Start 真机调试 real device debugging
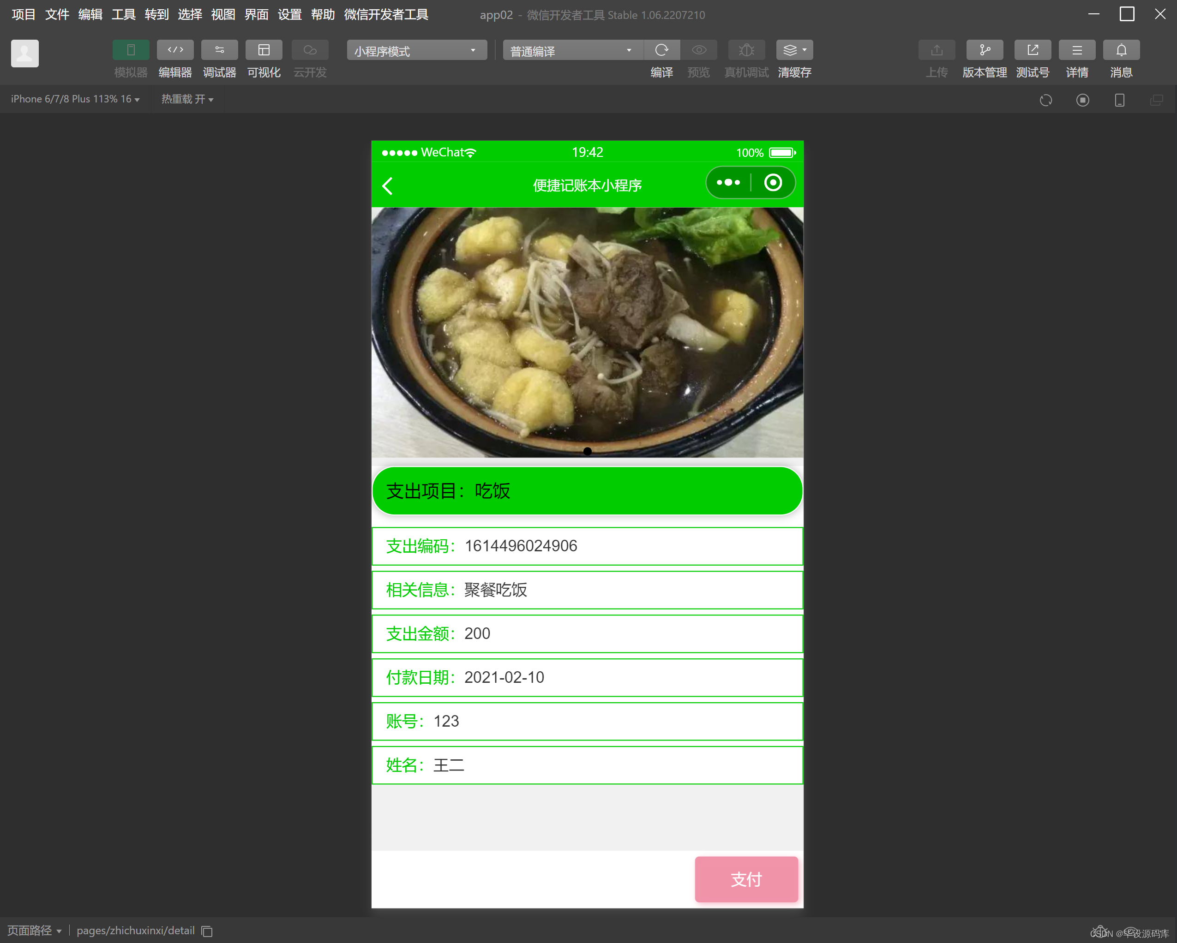Viewport: 1177px width, 943px height. (x=746, y=50)
